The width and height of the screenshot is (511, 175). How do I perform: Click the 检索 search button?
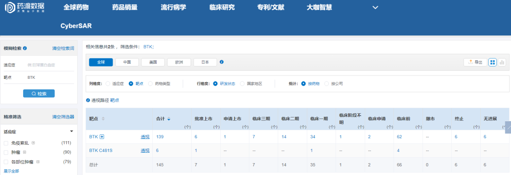(x=39, y=93)
